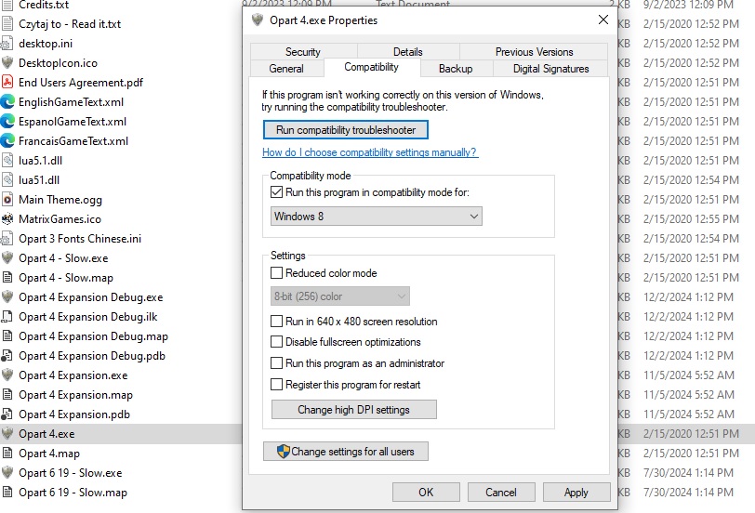The height and width of the screenshot is (513, 755).
Task: Click the Cancel button
Action: 501,493
